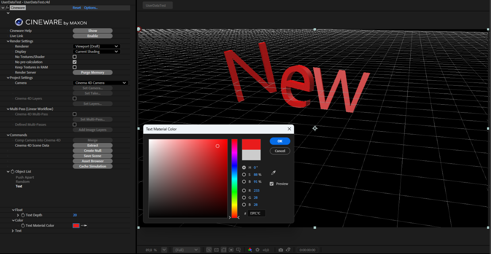Viewport: 491px width, 254px height.
Task: Click the previous gray color swatch in dialog
Action: point(251,155)
